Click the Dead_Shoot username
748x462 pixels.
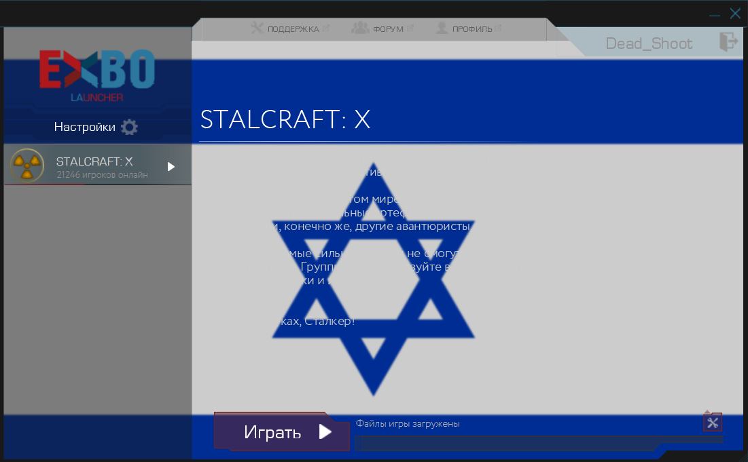tap(649, 43)
